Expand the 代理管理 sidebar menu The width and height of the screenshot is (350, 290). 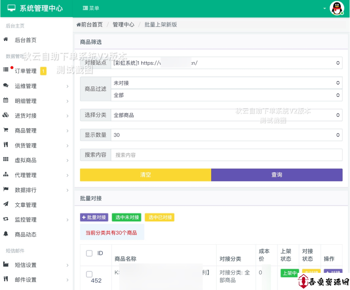click(35, 175)
